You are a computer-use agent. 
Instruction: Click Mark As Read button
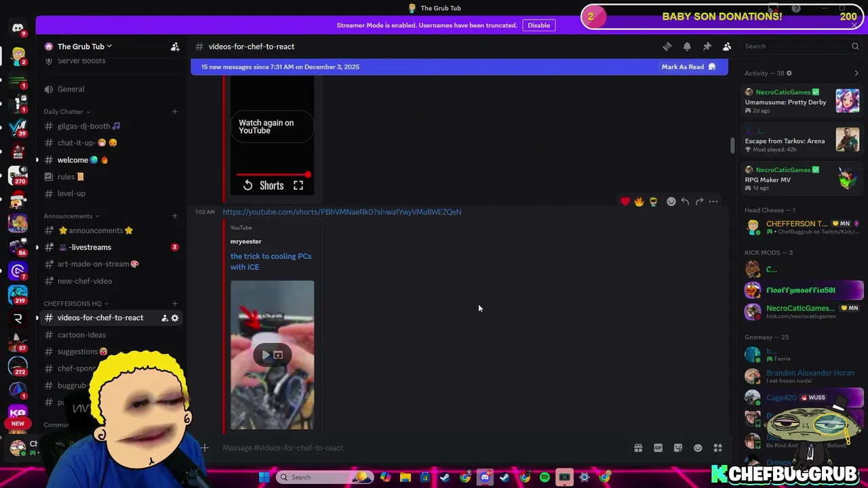(688, 66)
